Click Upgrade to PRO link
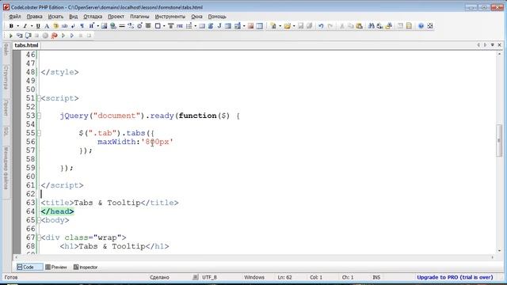 point(455,277)
